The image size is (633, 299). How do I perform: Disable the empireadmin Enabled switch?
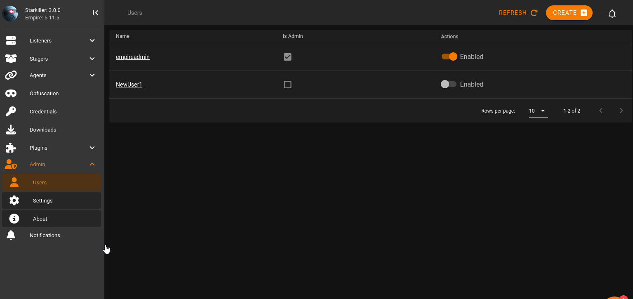(x=449, y=57)
